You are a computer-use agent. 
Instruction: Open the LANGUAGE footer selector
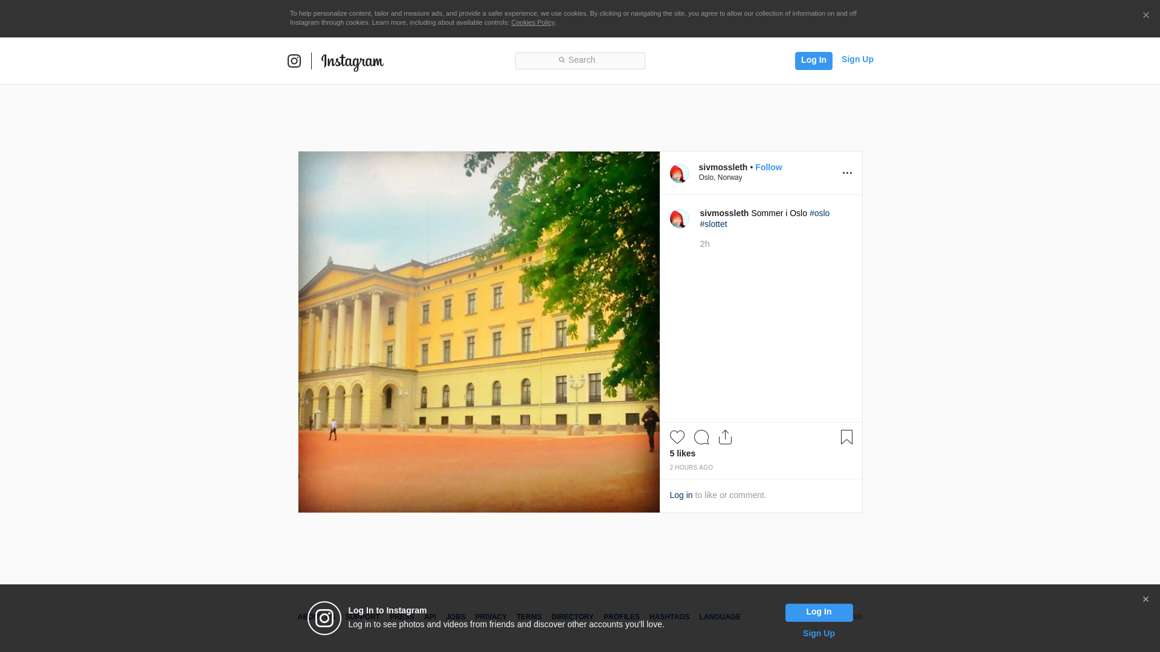(720, 617)
